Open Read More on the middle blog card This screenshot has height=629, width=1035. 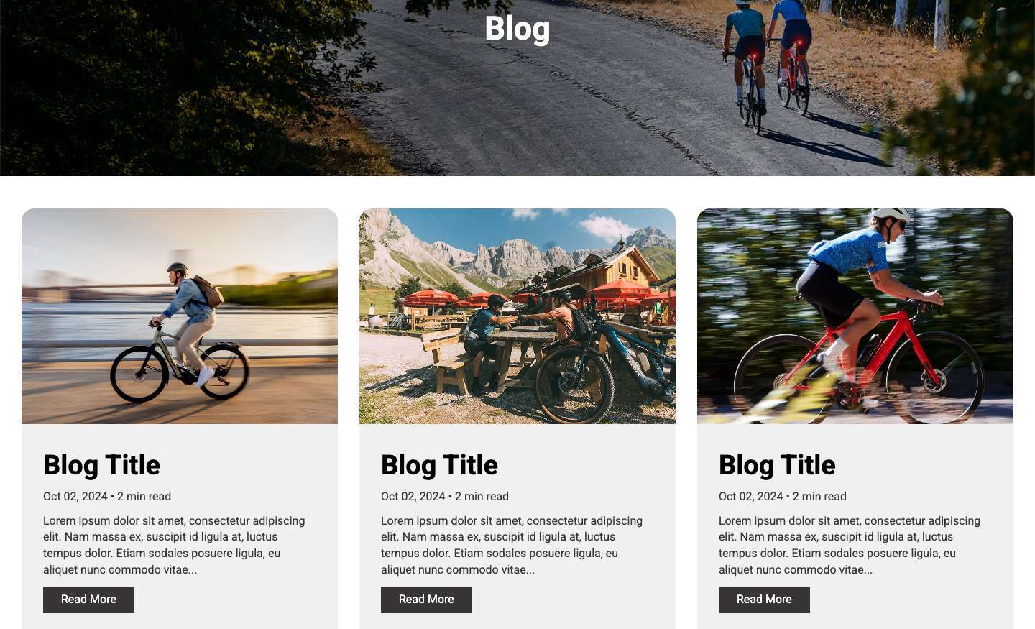pos(426,600)
